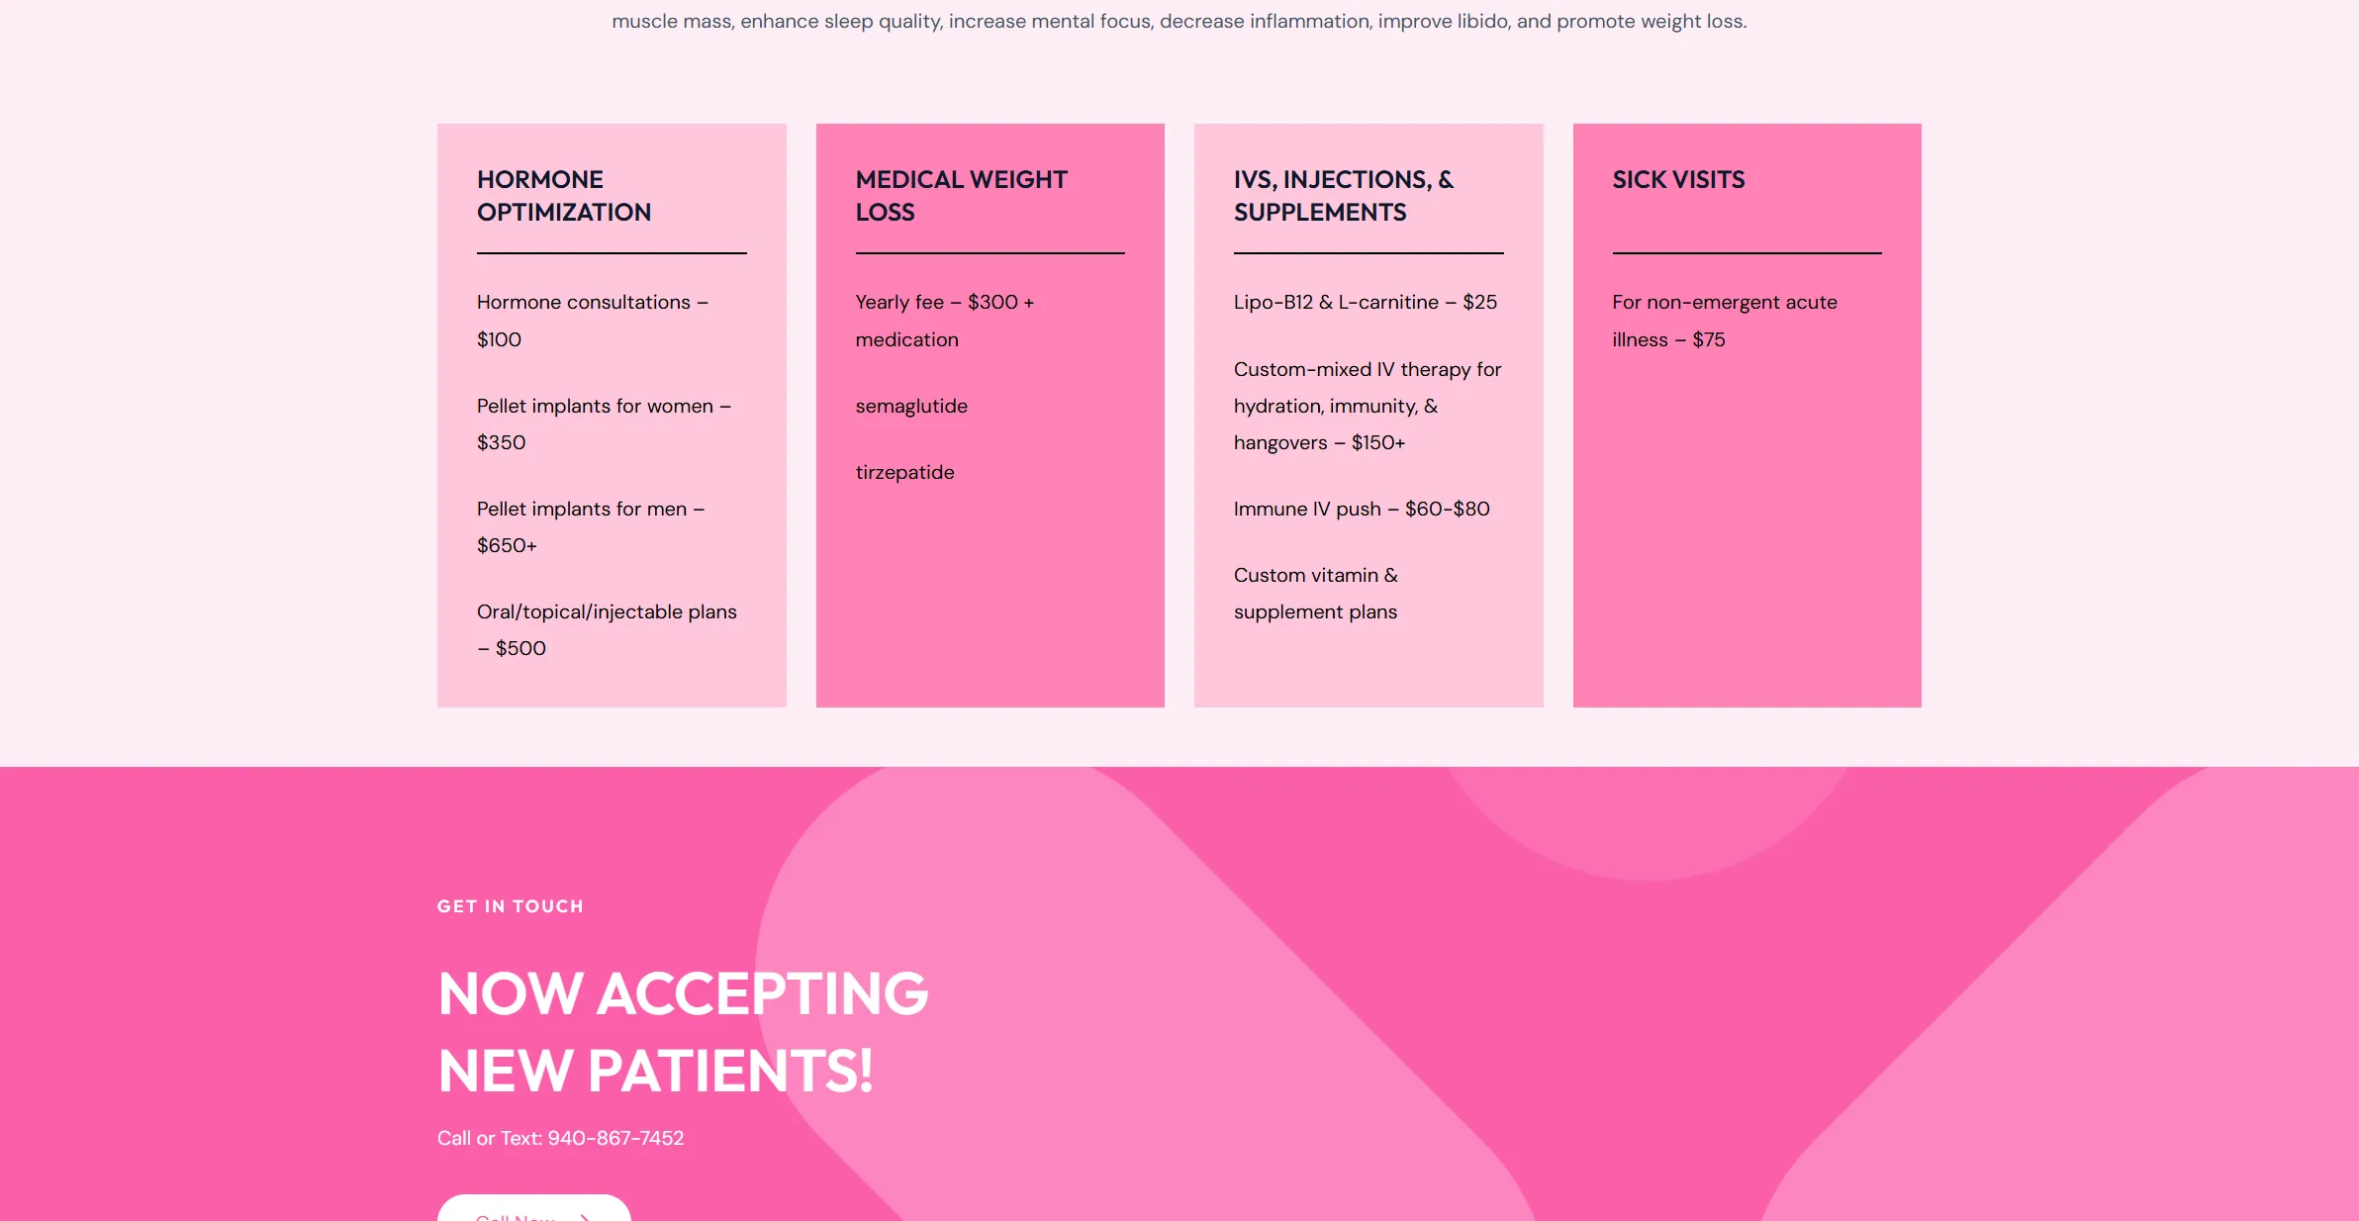Click the IVs, Injections, & Supplements heading
The height and width of the screenshot is (1221, 2359).
point(1344,196)
